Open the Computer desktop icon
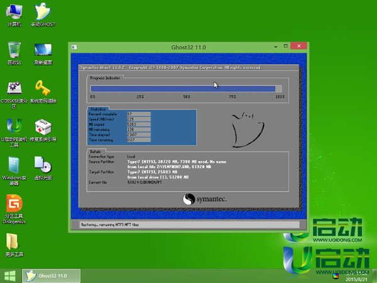Screen dimensions: 377x283 [x=14, y=15]
